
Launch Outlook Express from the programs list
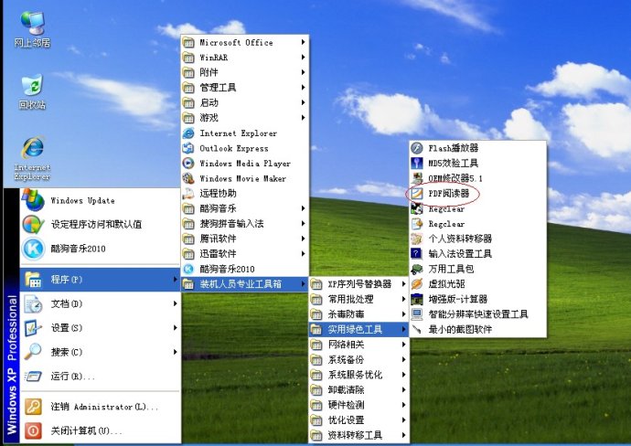(245, 148)
